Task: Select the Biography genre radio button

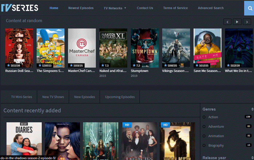Action: click(x=204, y=145)
